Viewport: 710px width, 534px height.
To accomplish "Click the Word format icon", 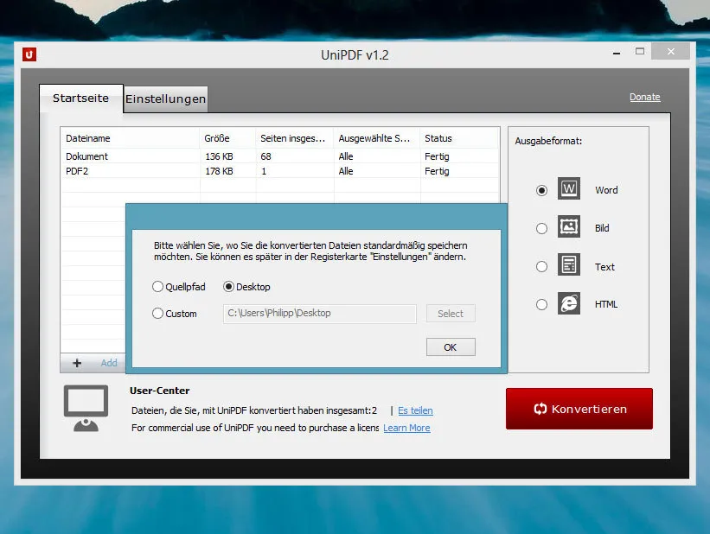I will [569, 189].
